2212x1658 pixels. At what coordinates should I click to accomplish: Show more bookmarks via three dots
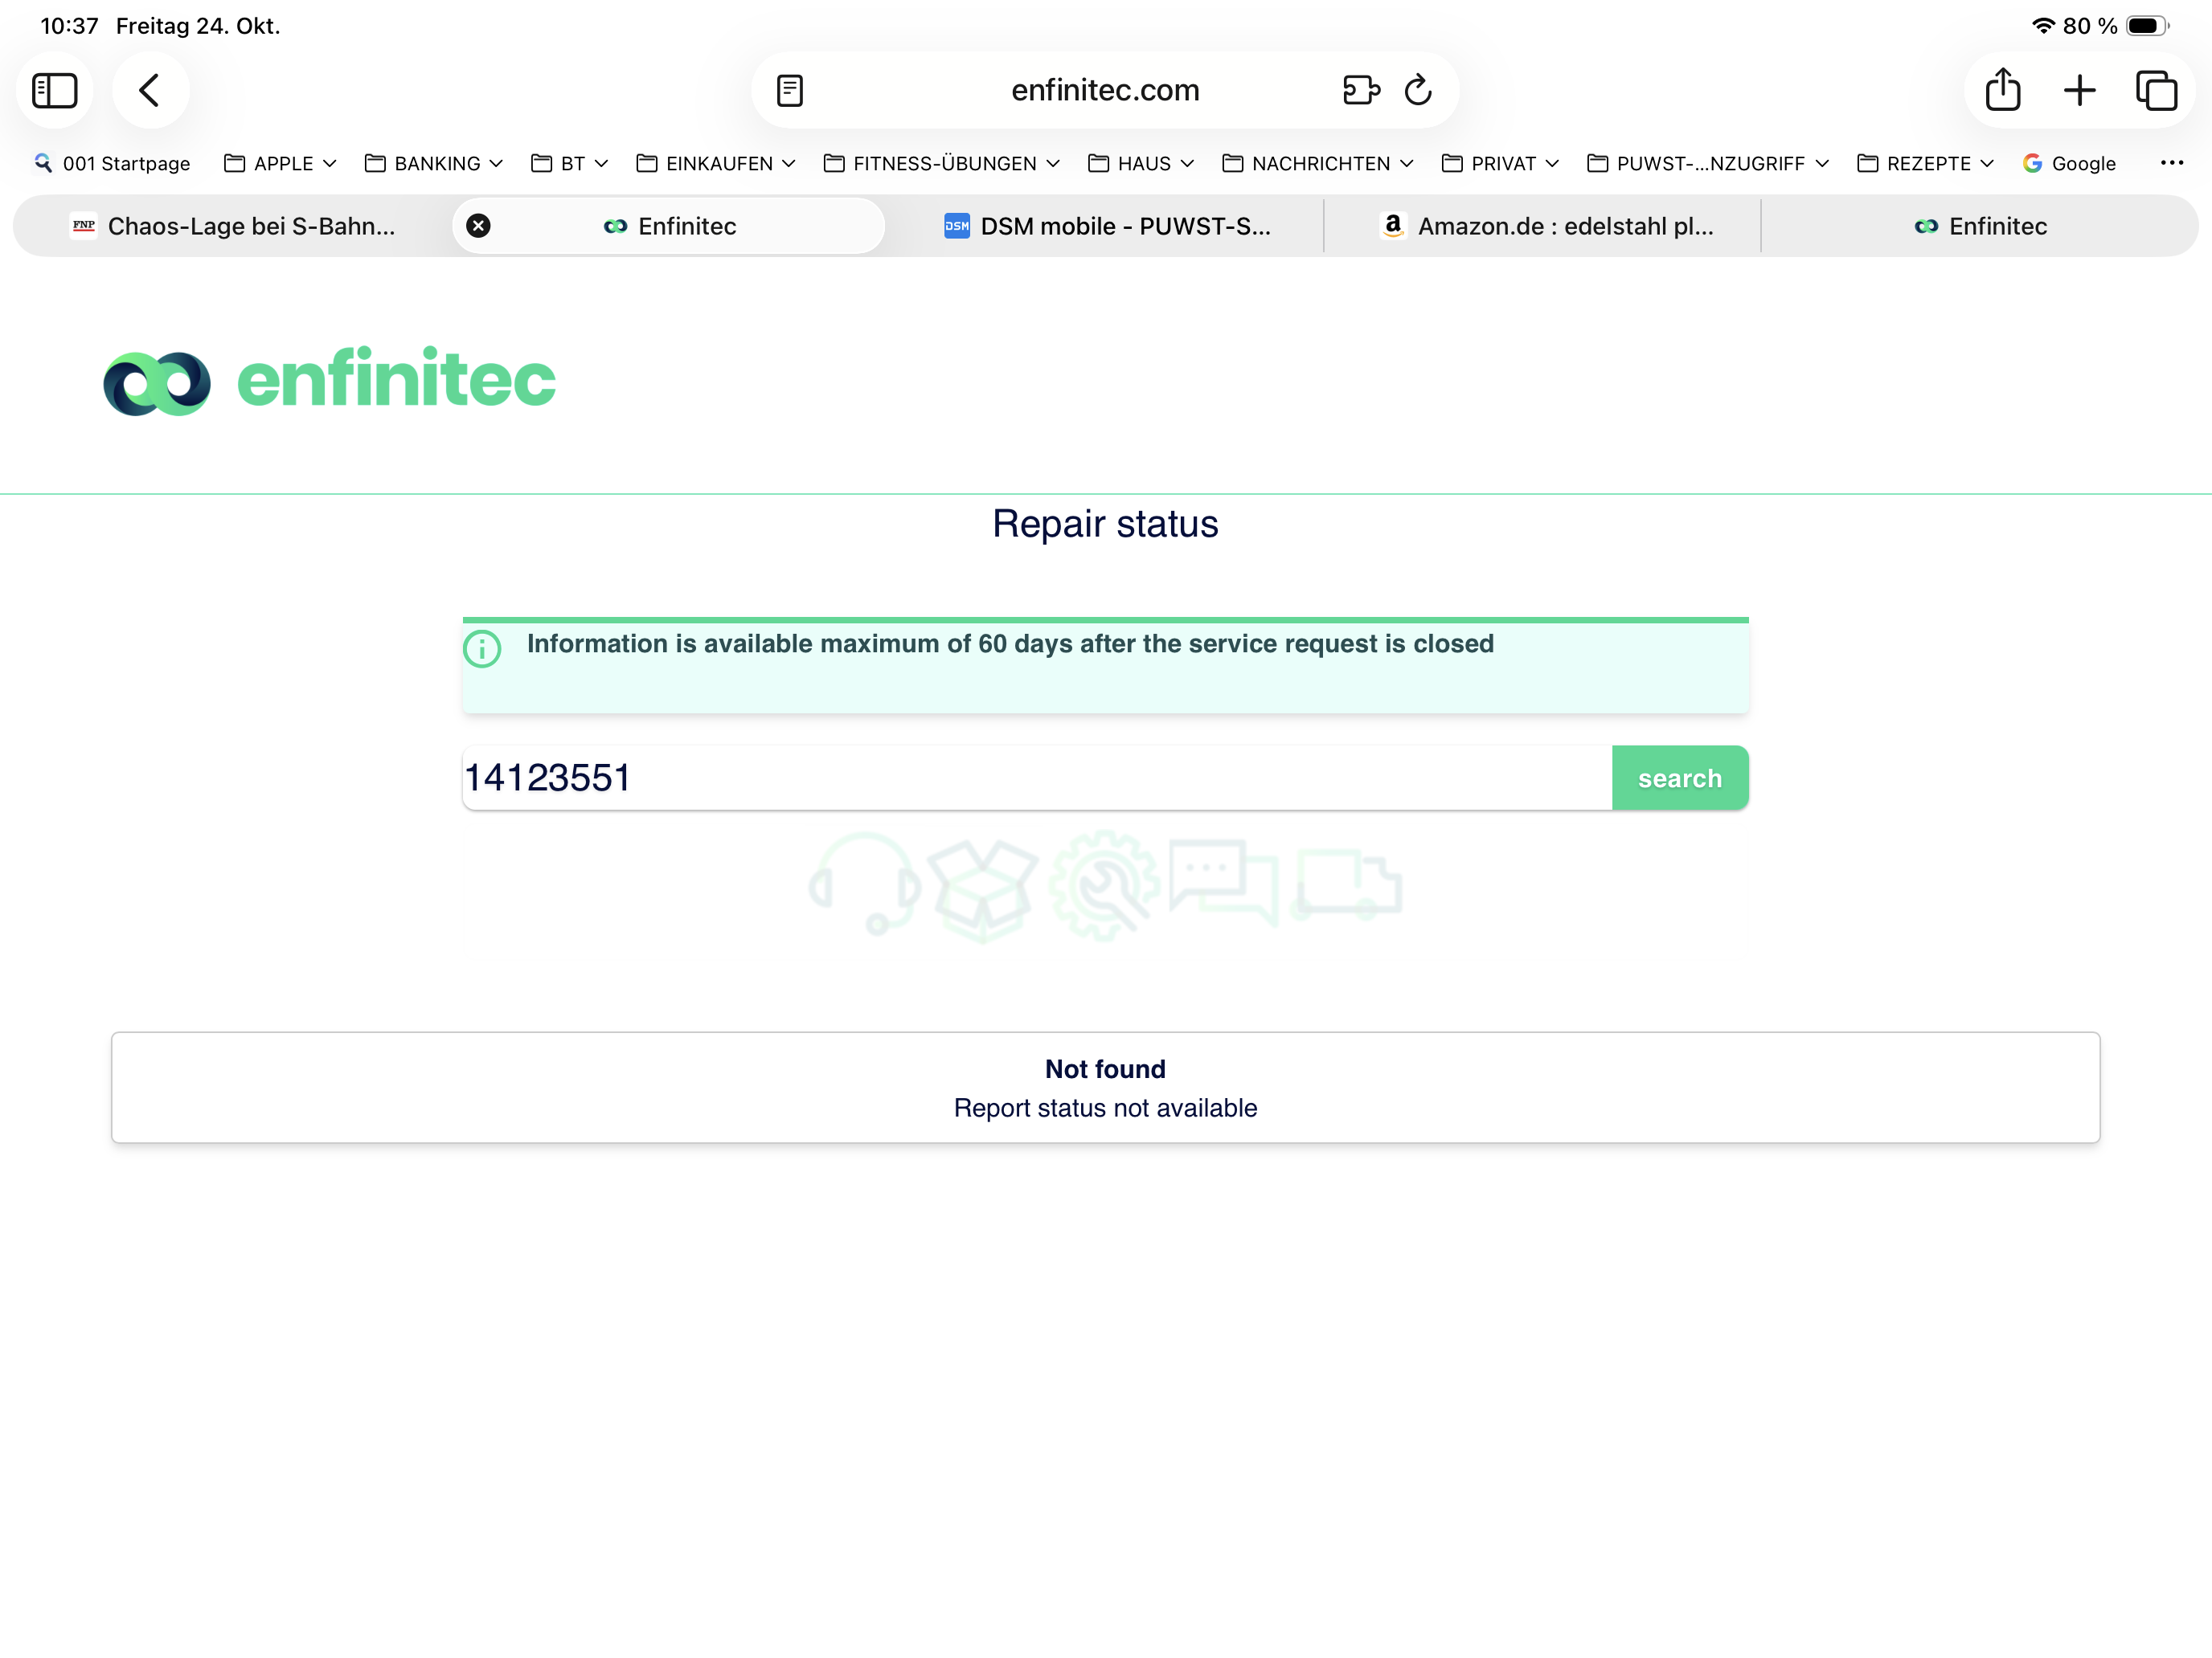pos(2171,163)
